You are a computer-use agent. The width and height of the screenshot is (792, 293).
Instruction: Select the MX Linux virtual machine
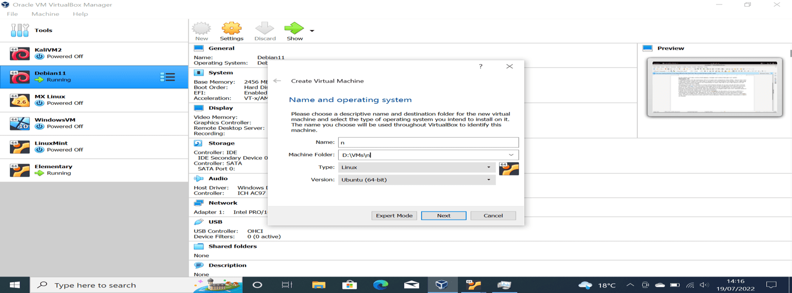click(x=94, y=100)
